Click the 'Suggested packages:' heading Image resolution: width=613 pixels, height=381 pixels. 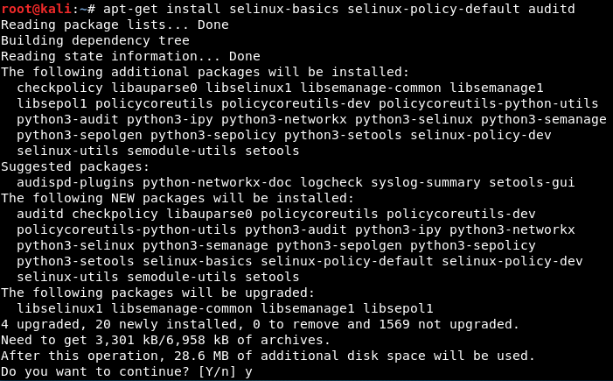point(75,166)
